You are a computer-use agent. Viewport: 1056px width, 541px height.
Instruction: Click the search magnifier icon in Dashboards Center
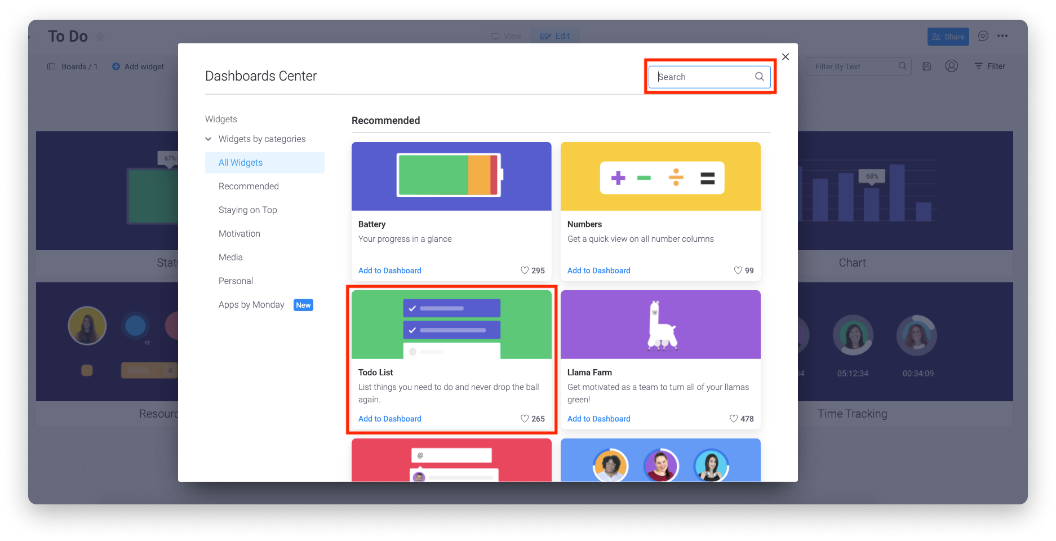(x=759, y=77)
